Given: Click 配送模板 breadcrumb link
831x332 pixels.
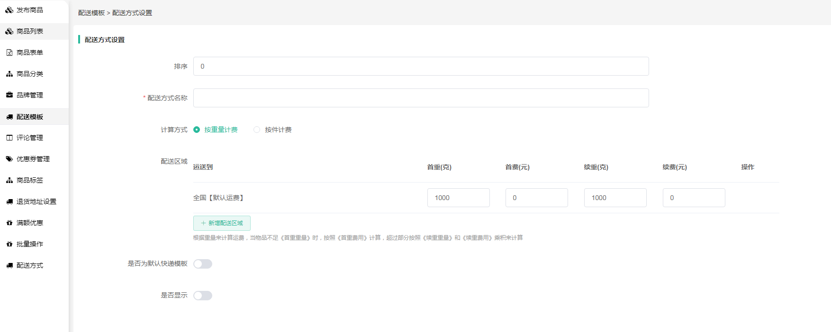Looking at the screenshot, I should 91,13.
